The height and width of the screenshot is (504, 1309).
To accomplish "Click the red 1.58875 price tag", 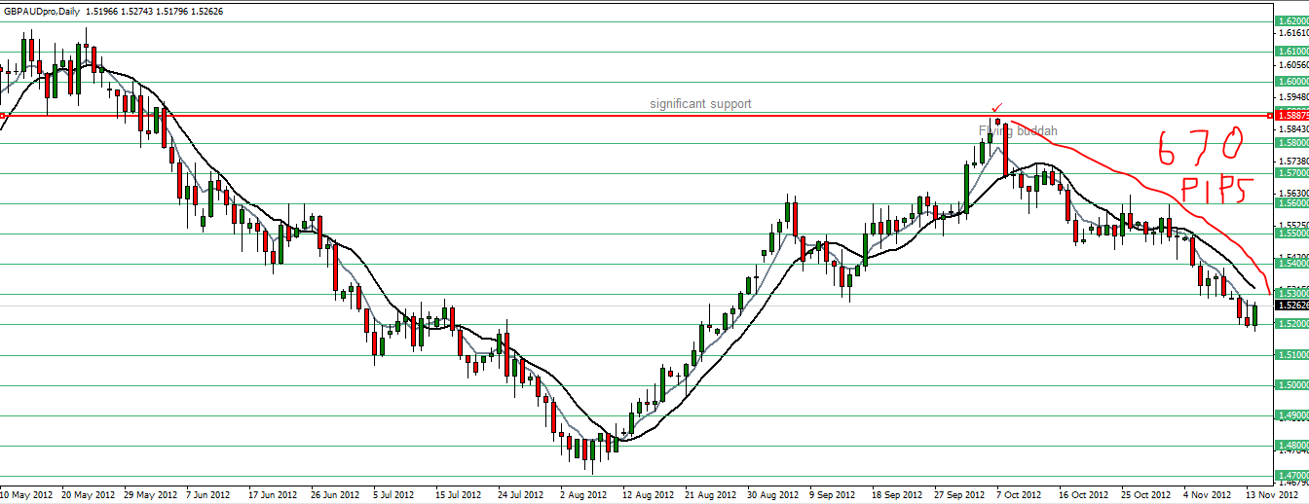I will pos(1291,116).
